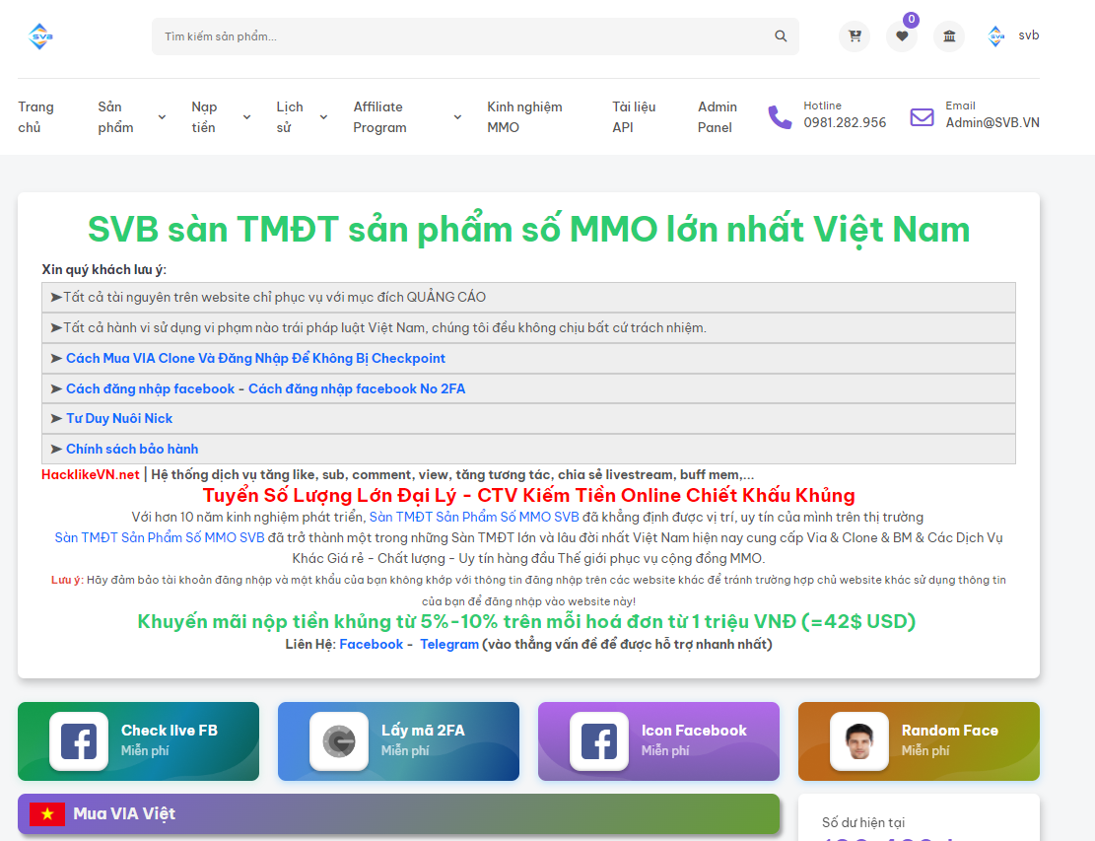
Task: Open the Random Face card
Action: pyautogui.click(x=919, y=741)
